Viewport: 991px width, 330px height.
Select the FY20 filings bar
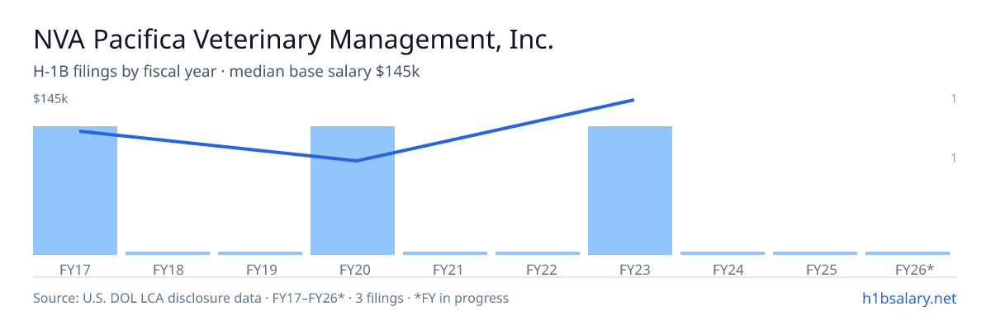point(353,191)
